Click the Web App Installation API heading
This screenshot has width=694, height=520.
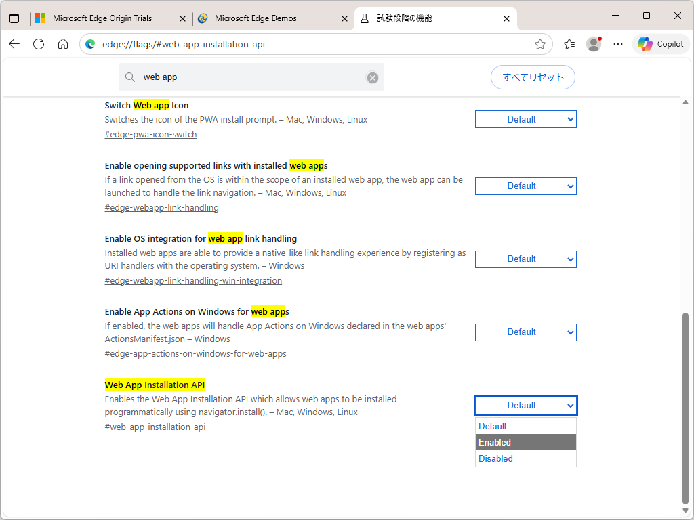pos(155,385)
